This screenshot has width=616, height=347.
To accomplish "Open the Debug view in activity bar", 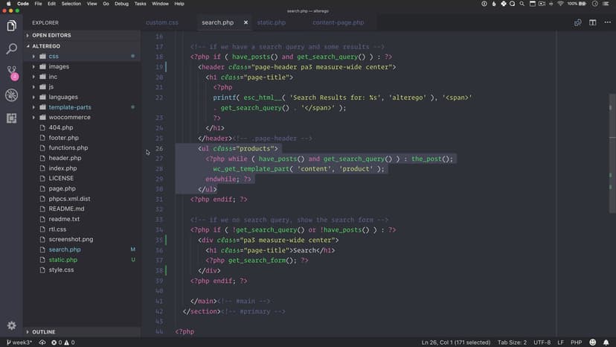I will (x=11, y=95).
